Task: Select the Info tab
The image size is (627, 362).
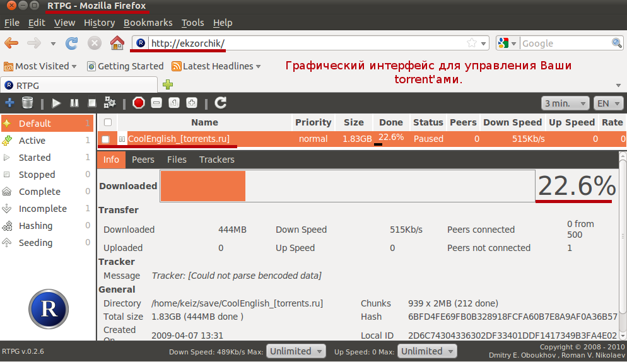Action: click(111, 160)
